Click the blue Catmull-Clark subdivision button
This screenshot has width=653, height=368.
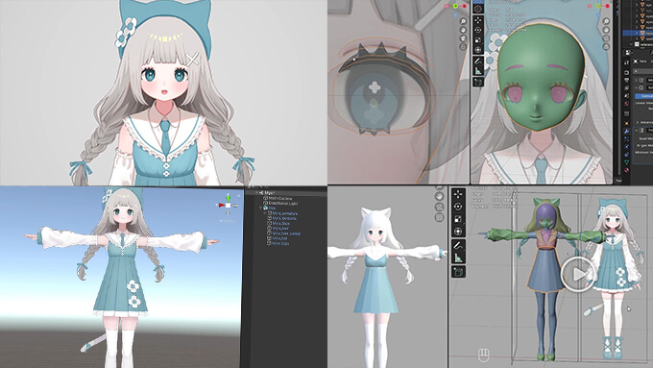tap(643, 96)
